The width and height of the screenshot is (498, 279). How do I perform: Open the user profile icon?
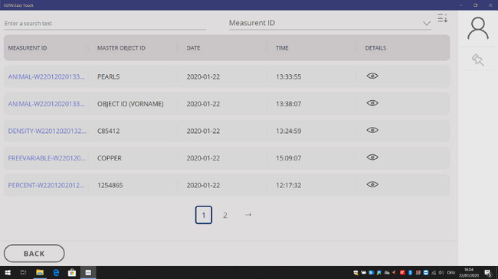[x=477, y=28]
